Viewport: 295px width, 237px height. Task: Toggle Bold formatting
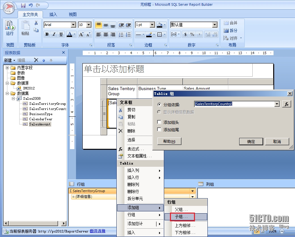(x=47, y=34)
